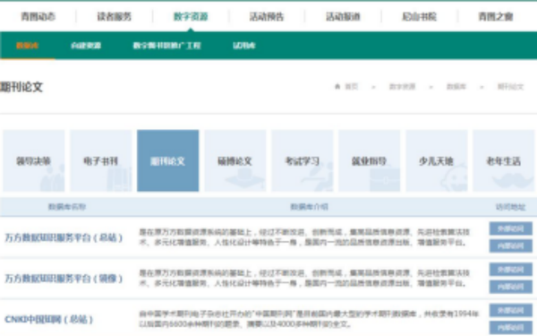Select the 领导决策 category tile
Screen dimensions: 537x336
(x=34, y=160)
